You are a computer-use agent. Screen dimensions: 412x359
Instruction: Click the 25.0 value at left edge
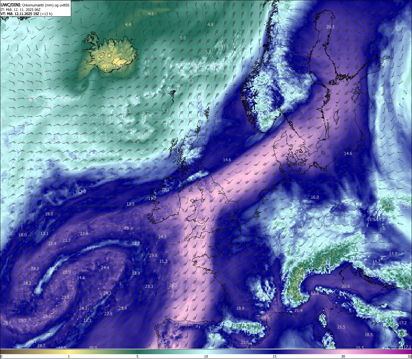7,323
